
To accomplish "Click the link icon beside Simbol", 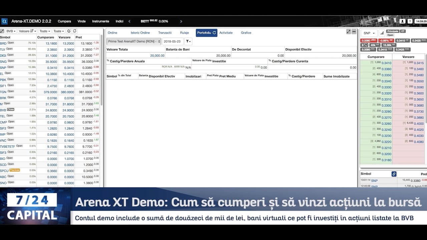I will coord(394,174).
